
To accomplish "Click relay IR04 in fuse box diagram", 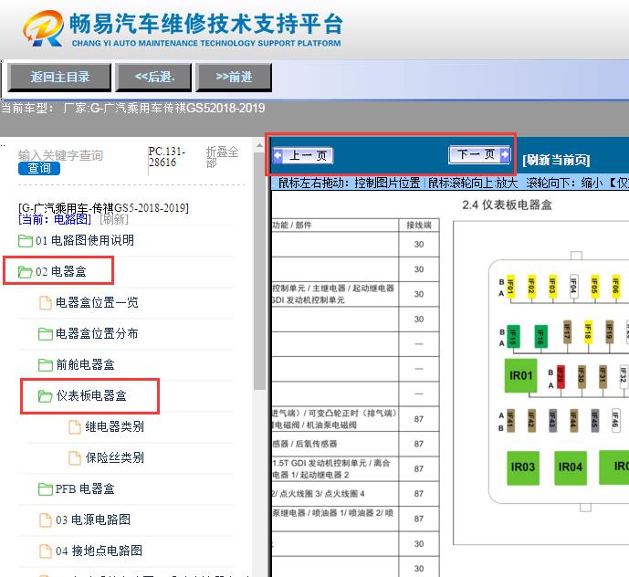I will click(570, 467).
